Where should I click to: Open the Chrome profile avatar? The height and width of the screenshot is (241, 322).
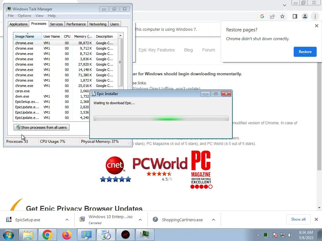(x=305, y=16)
